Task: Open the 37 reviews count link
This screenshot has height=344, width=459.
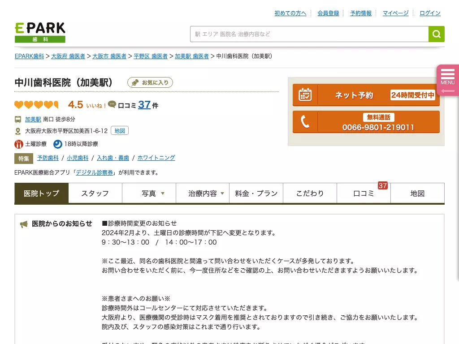Action: [x=144, y=104]
